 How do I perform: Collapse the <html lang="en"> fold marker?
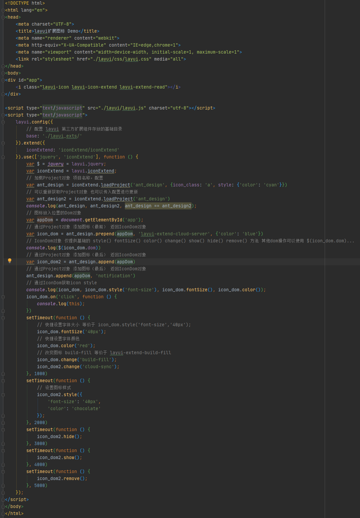(x=3, y=10)
